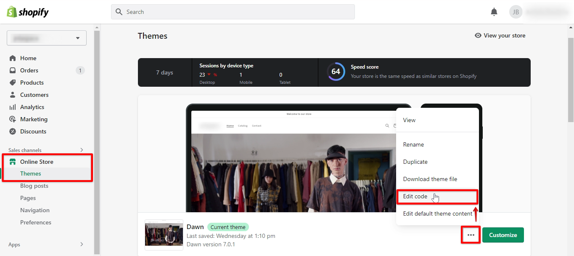Open the notifications bell
This screenshot has height=256, width=574.
[494, 12]
